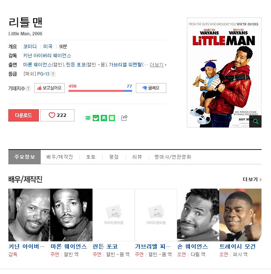Viewport: 271px width, 274px height.
Task: Click the help icon beside PG-13
Action: (x=53, y=74)
